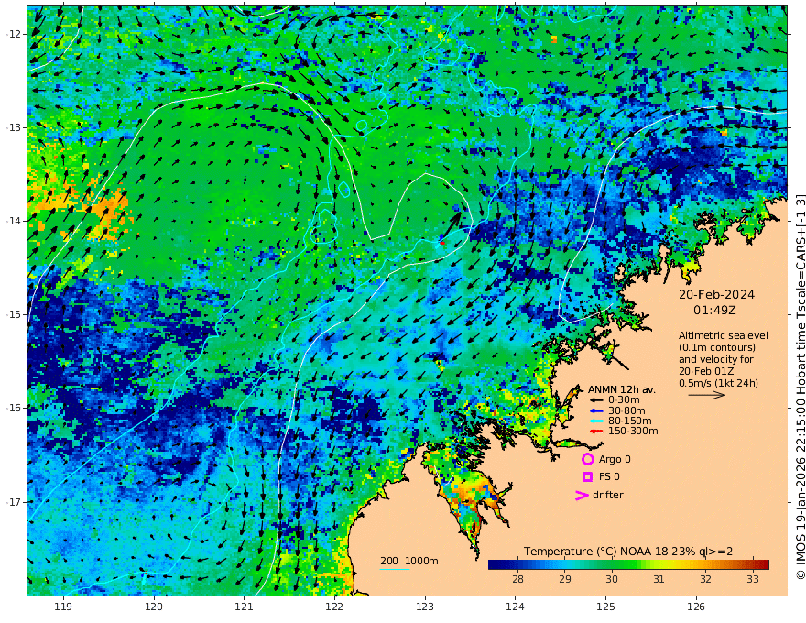Image resolution: width=806 pixels, height=623 pixels.
Task: Click the '20-Feb-2024' date label
Action: coord(716,295)
